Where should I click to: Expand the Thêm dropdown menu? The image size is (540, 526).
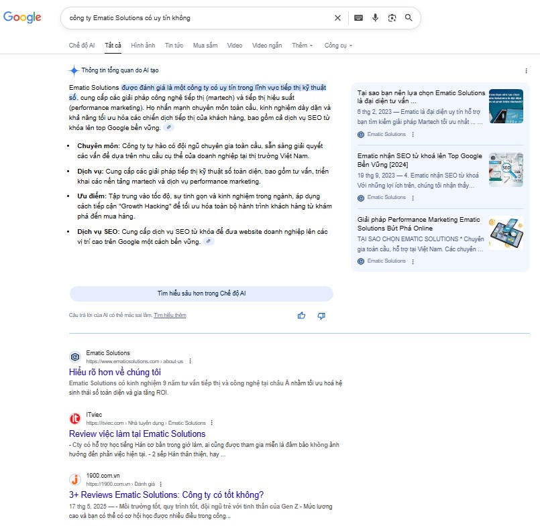[302, 46]
